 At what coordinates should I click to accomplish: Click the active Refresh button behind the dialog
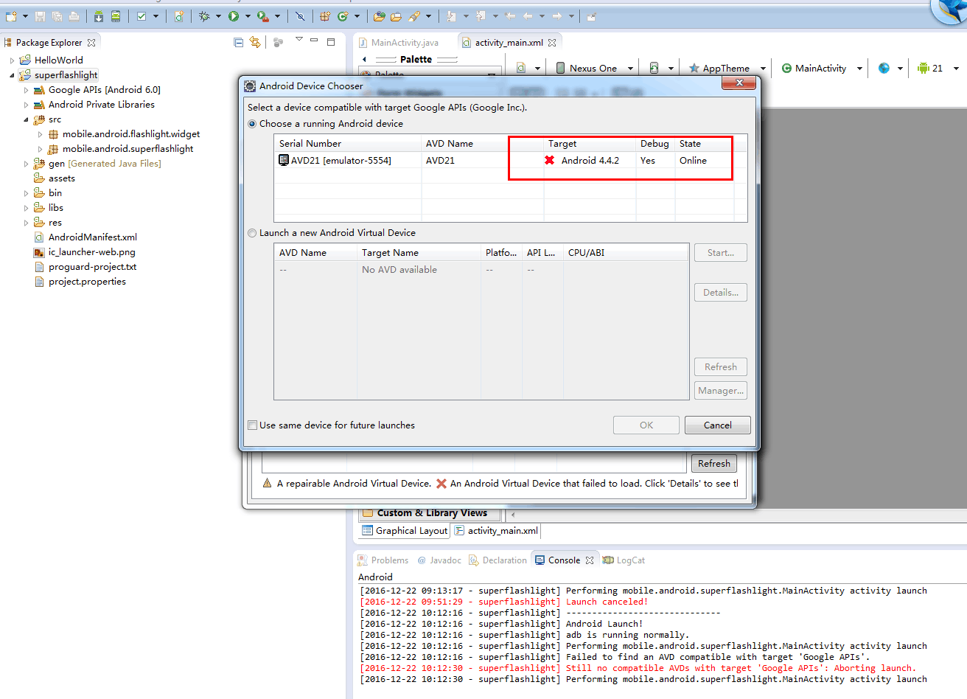714,464
